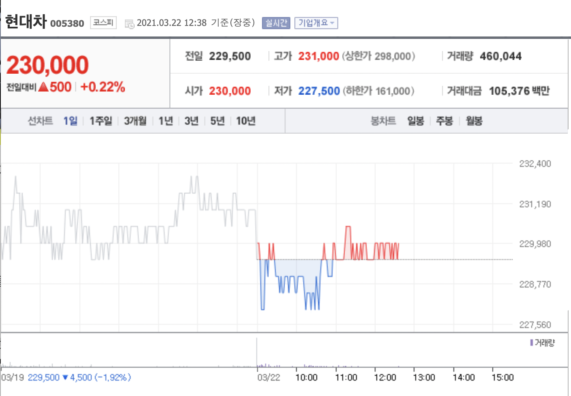Open the 기업개요 dropdown
This screenshot has height=396, width=571.
(316, 23)
